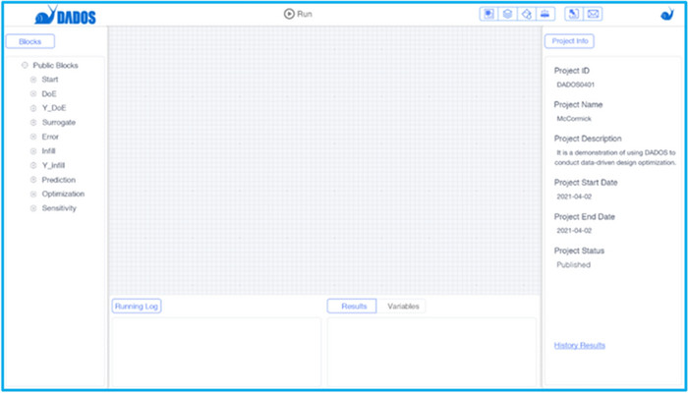The height and width of the screenshot is (393, 688).
Task: Click the paint bucket toolbar icon
Action: tap(526, 14)
